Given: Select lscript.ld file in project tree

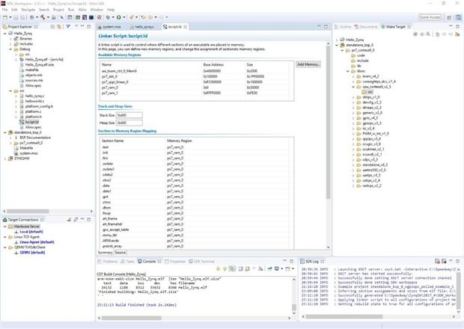Looking at the screenshot, I should click(31, 122).
